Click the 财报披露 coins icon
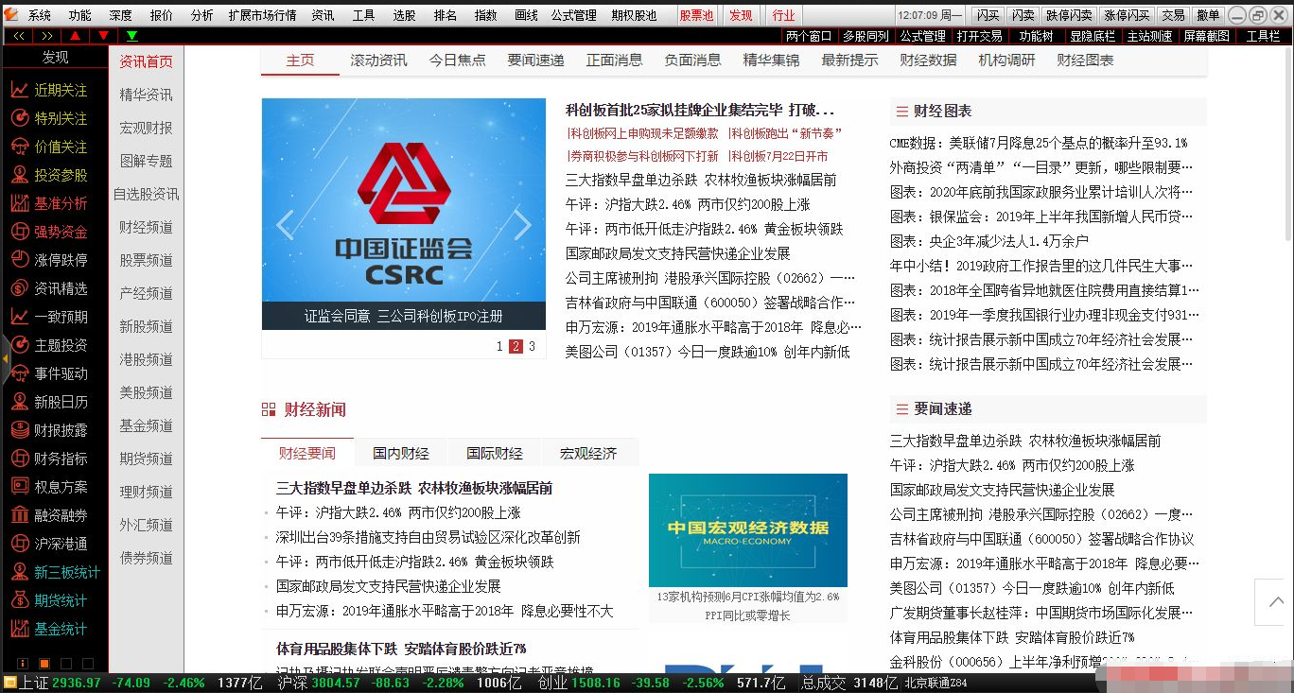 click(19, 430)
